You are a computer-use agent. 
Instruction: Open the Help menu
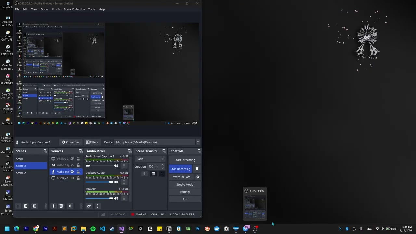click(x=102, y=9)
